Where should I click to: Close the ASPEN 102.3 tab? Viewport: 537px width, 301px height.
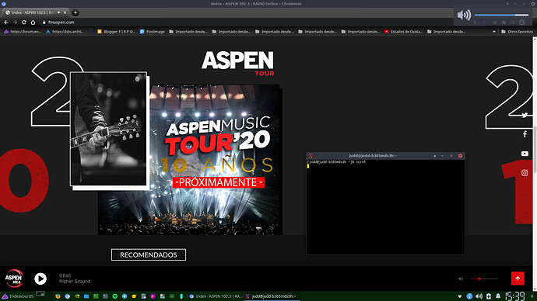65,12
